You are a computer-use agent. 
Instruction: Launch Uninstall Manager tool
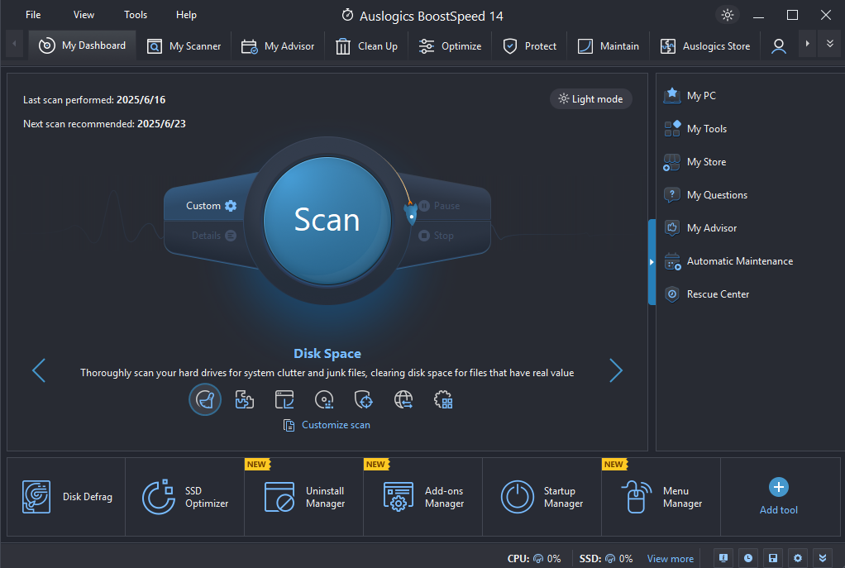pyautogui.click(x=304, y=497)
